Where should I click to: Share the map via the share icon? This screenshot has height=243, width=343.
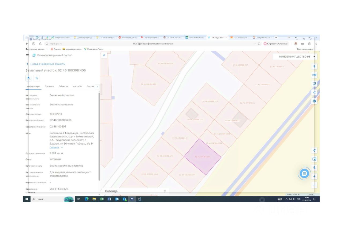[x=314, y=92]
